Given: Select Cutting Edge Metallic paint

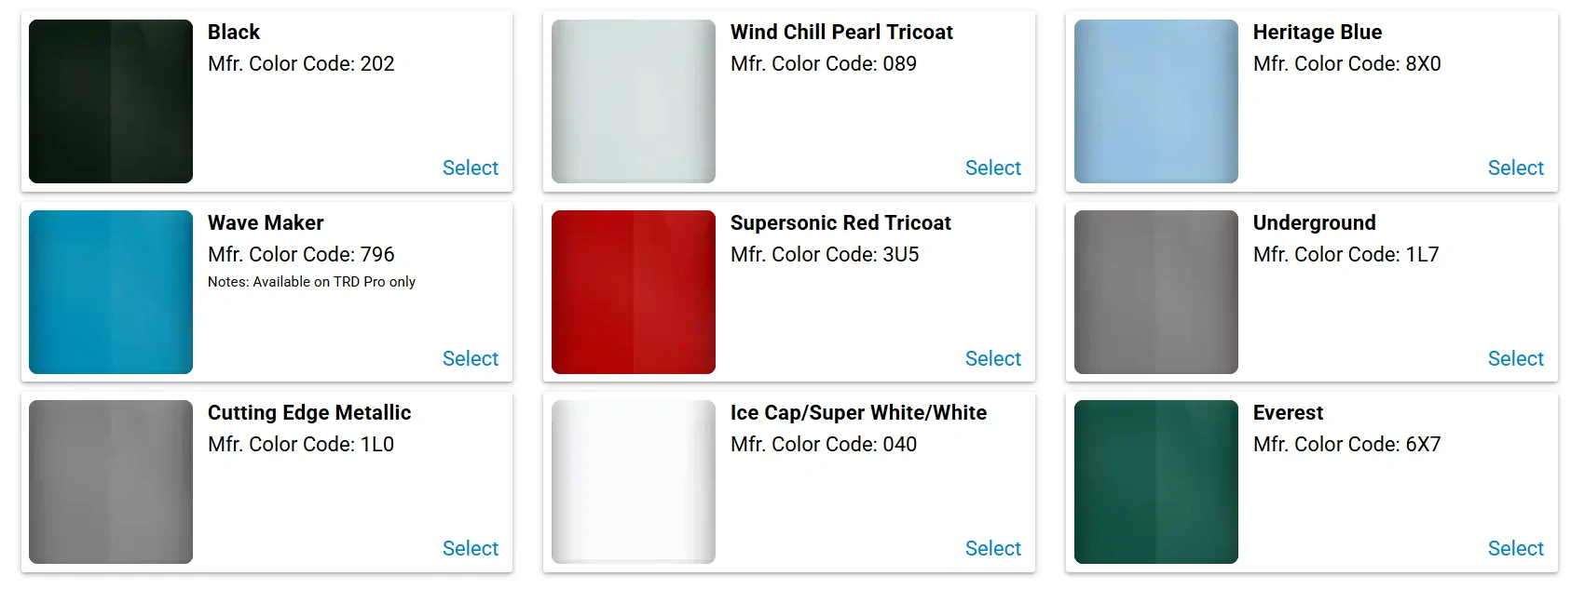Looking at the screenshot, I should 471,548.
